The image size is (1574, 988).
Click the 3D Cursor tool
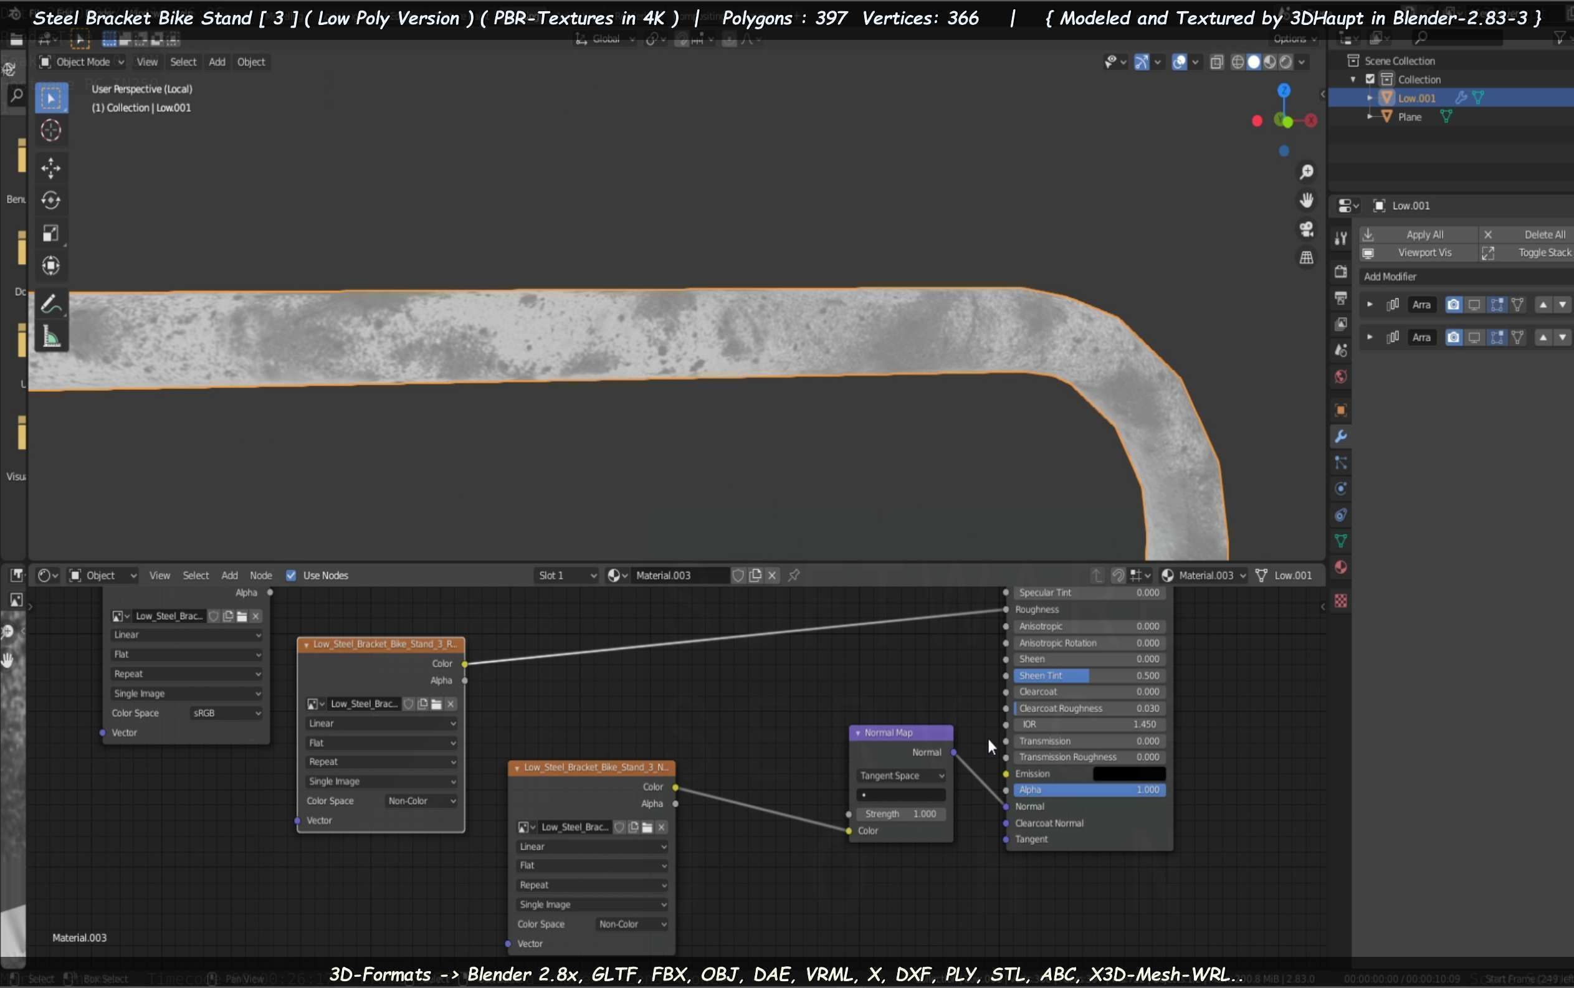coord(51,131)
